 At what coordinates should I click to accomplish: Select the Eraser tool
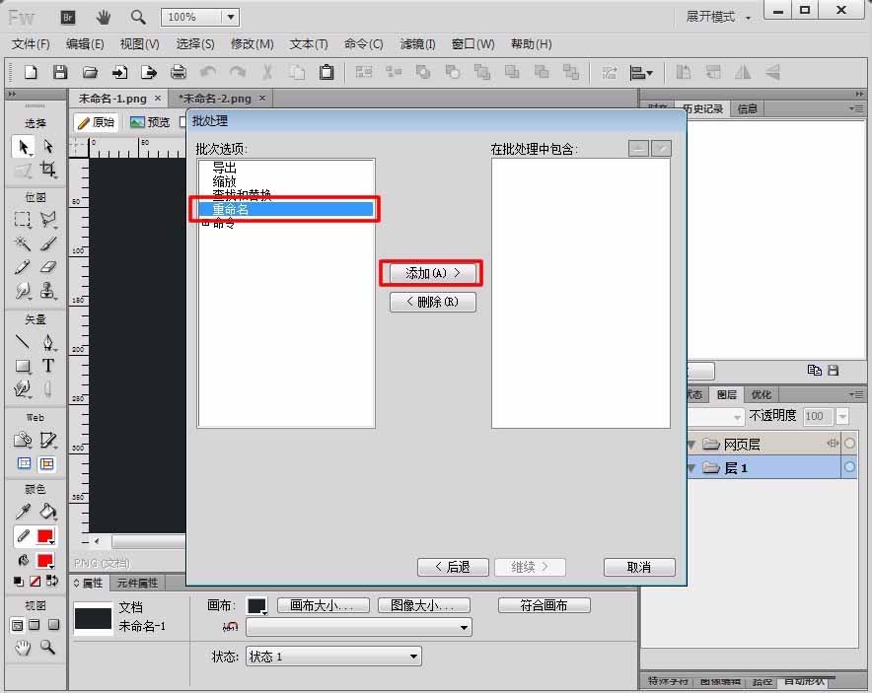pyautogui.click(x=45, y=266)
